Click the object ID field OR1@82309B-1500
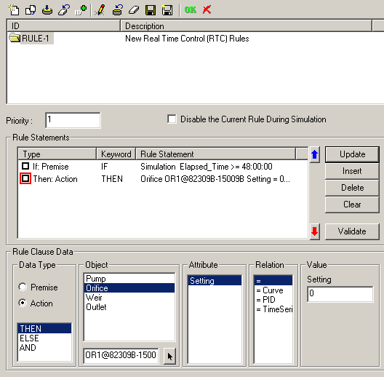This screenshot has width=384, height=377. click(121, 355)
